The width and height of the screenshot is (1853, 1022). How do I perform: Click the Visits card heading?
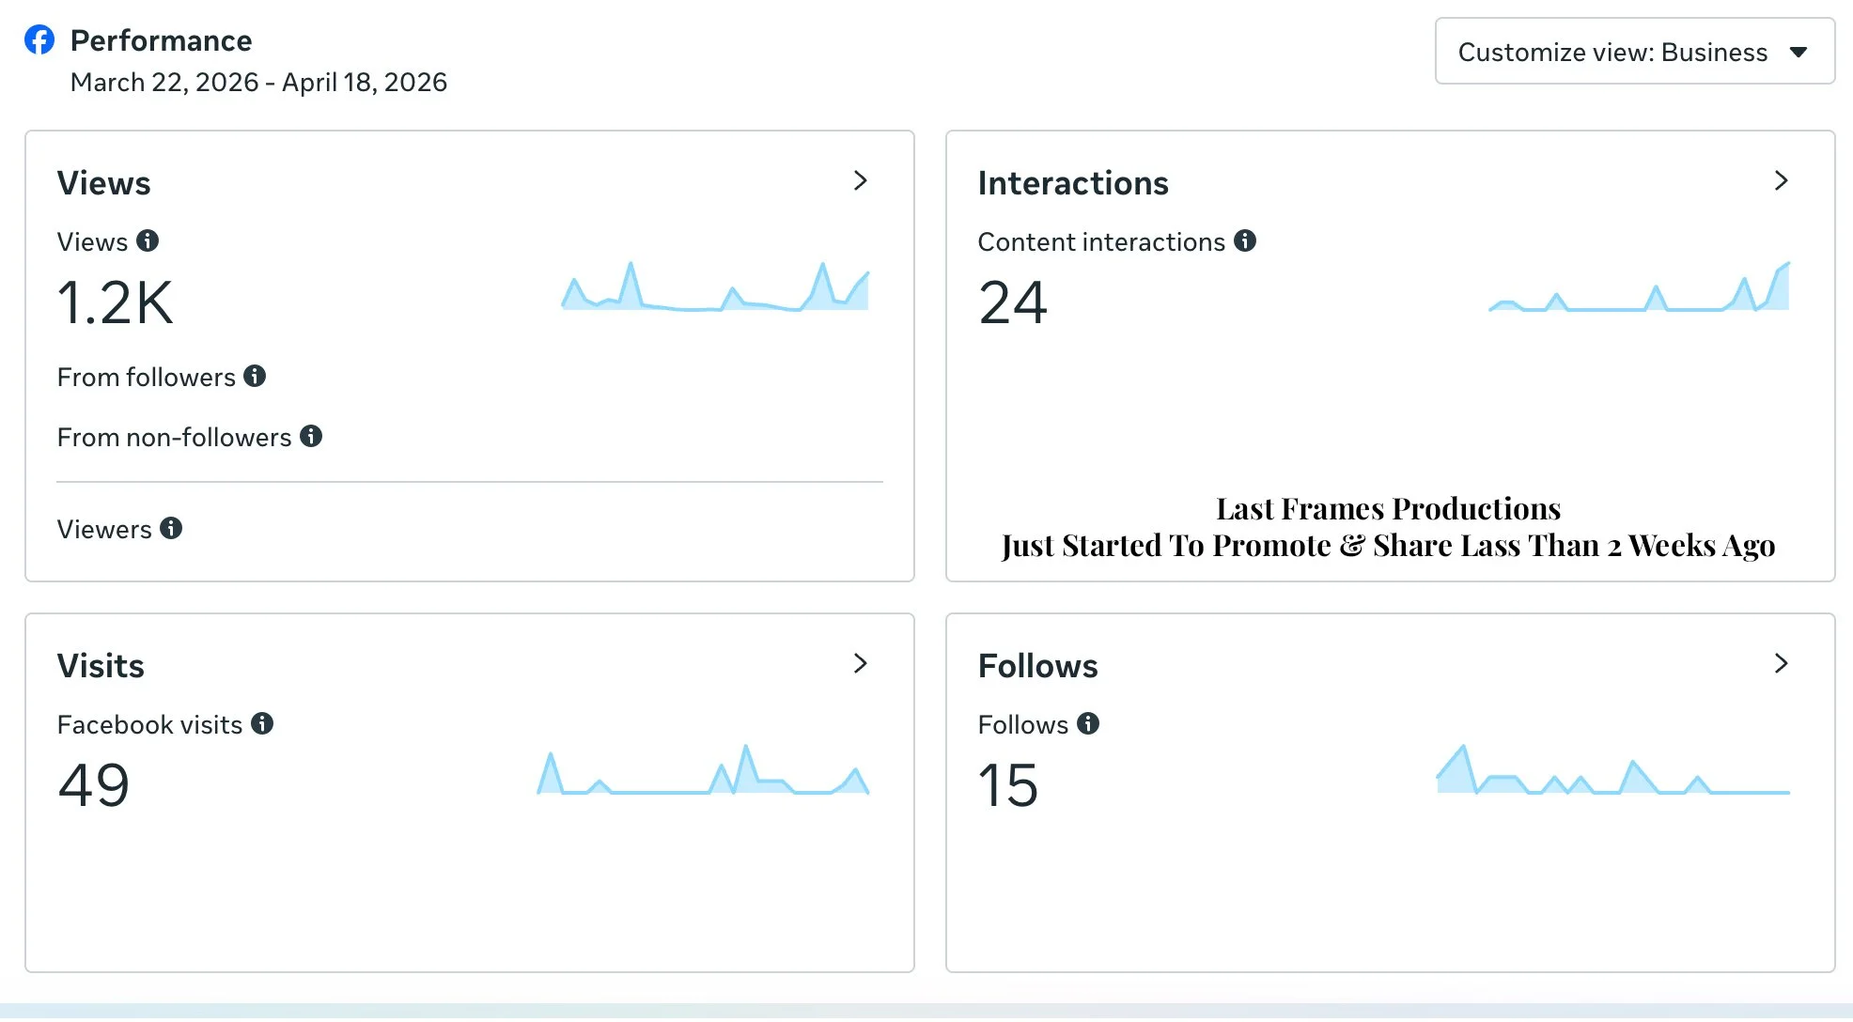(x=101, y=665)
